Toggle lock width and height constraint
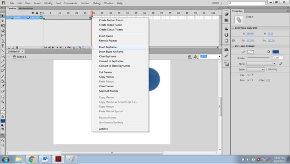Viewport: 290px width, 164px height. click(x=233, y=40)
